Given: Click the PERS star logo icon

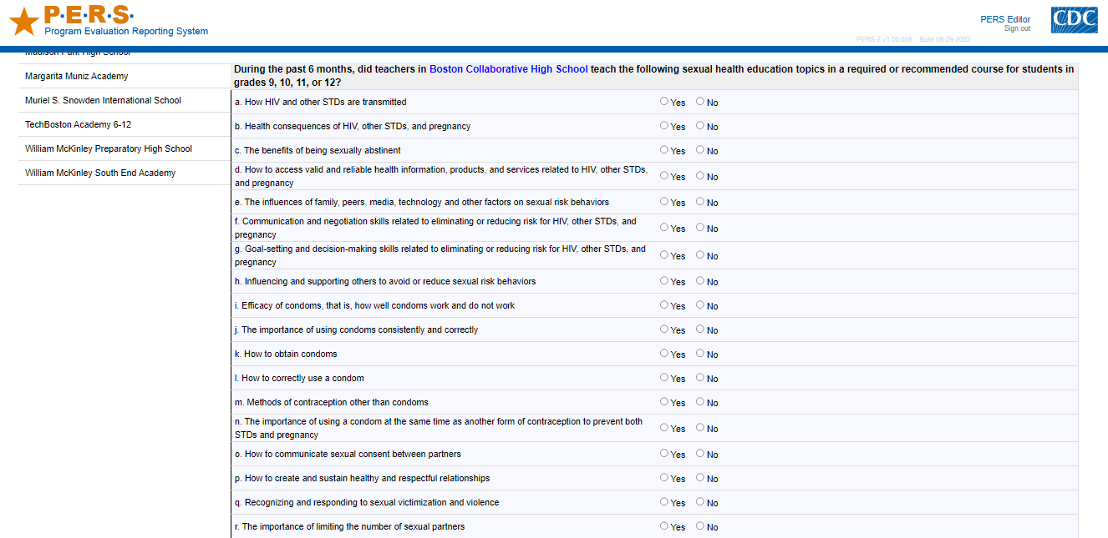Looking at the screenshot, I should pos(24,22).
